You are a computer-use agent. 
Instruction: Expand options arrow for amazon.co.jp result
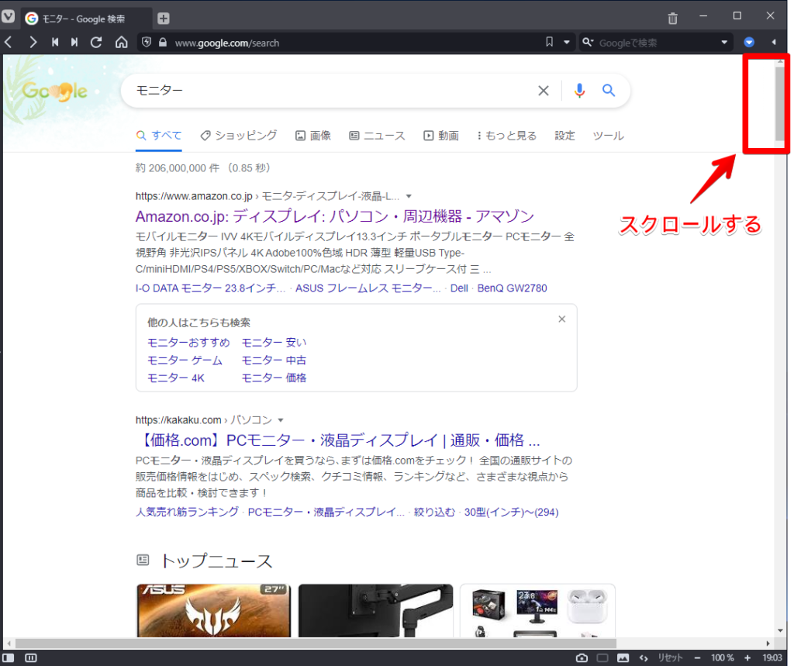tap(409, 196)
